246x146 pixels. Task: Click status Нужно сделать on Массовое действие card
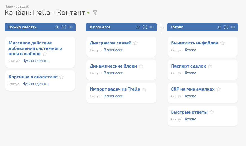pyautogui.click(x=35, y=60)
